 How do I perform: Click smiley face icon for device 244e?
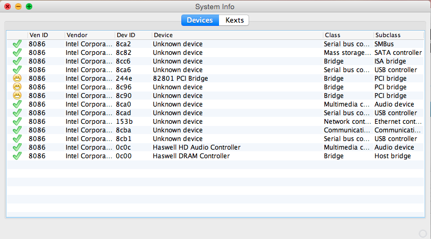click(17, 79)
